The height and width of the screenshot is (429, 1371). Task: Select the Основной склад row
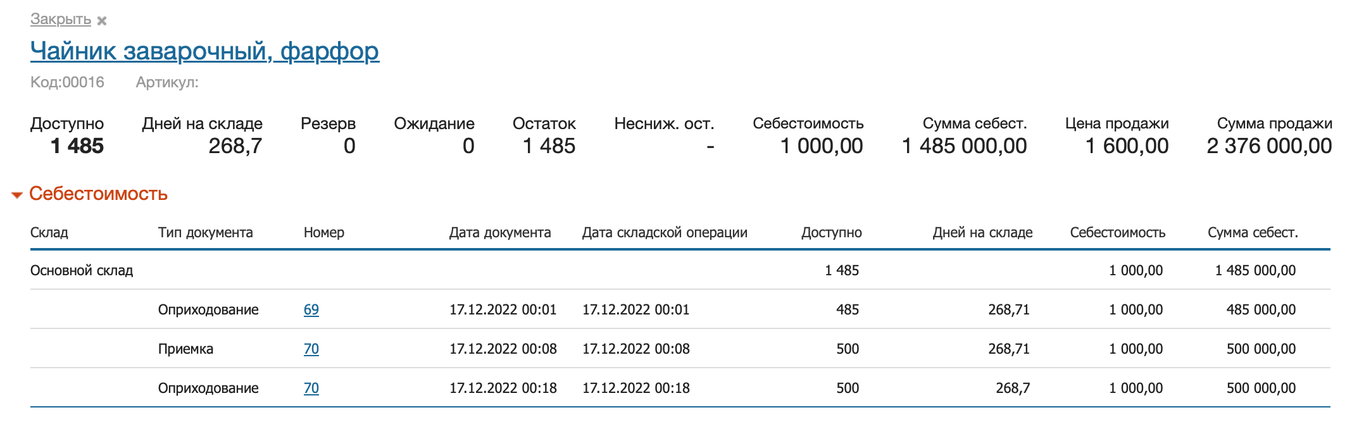tap(82, 270)
